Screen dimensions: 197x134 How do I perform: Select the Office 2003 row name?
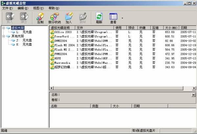pos(63,32)
